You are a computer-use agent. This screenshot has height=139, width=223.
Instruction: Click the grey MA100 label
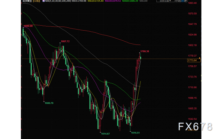143,1
